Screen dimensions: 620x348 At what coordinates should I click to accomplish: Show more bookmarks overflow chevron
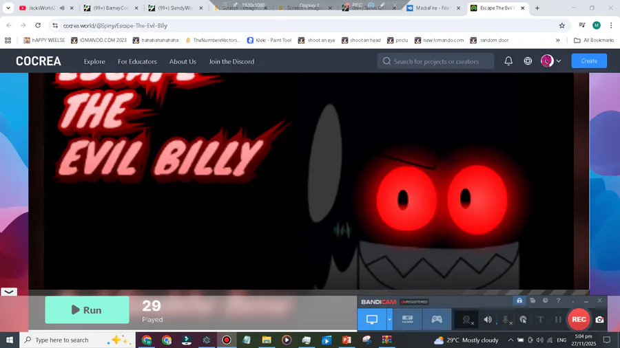tap(557, 41)
